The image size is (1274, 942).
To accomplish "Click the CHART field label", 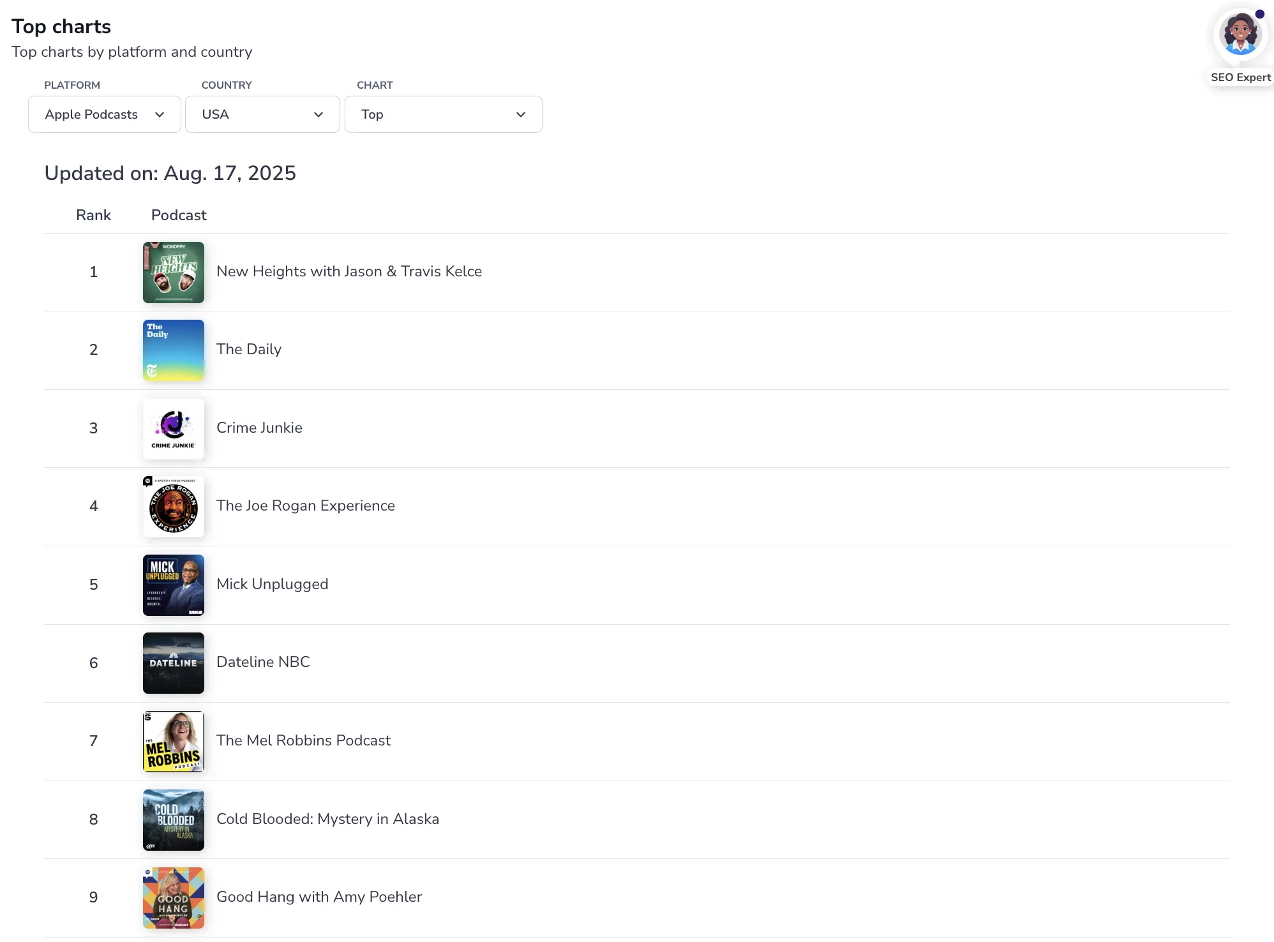I will coord(375,85).
